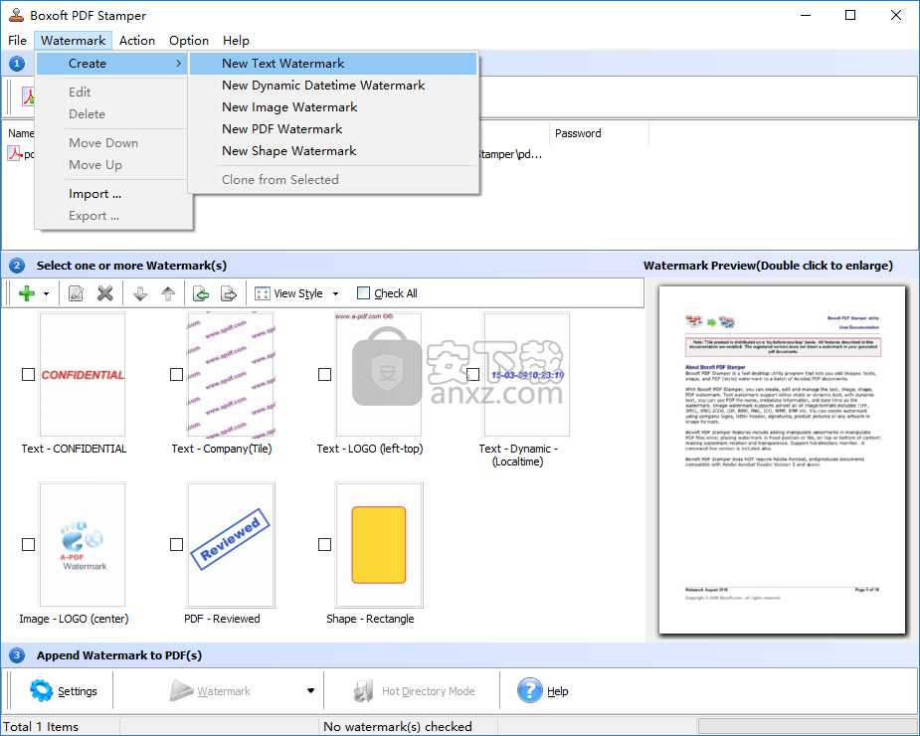Image resolution: width=920 pixels, height=736 pixels.
Task: Click the Name column header
Action: [x=21, y=133]
